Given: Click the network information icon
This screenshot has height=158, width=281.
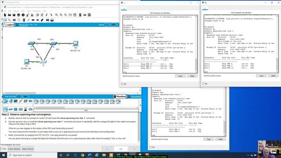Looking at the screenshot, I should pos(23,15).
